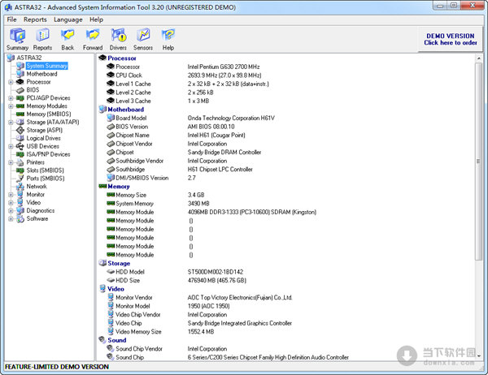
Task: Open the Language menu
Action: (68, 19)
